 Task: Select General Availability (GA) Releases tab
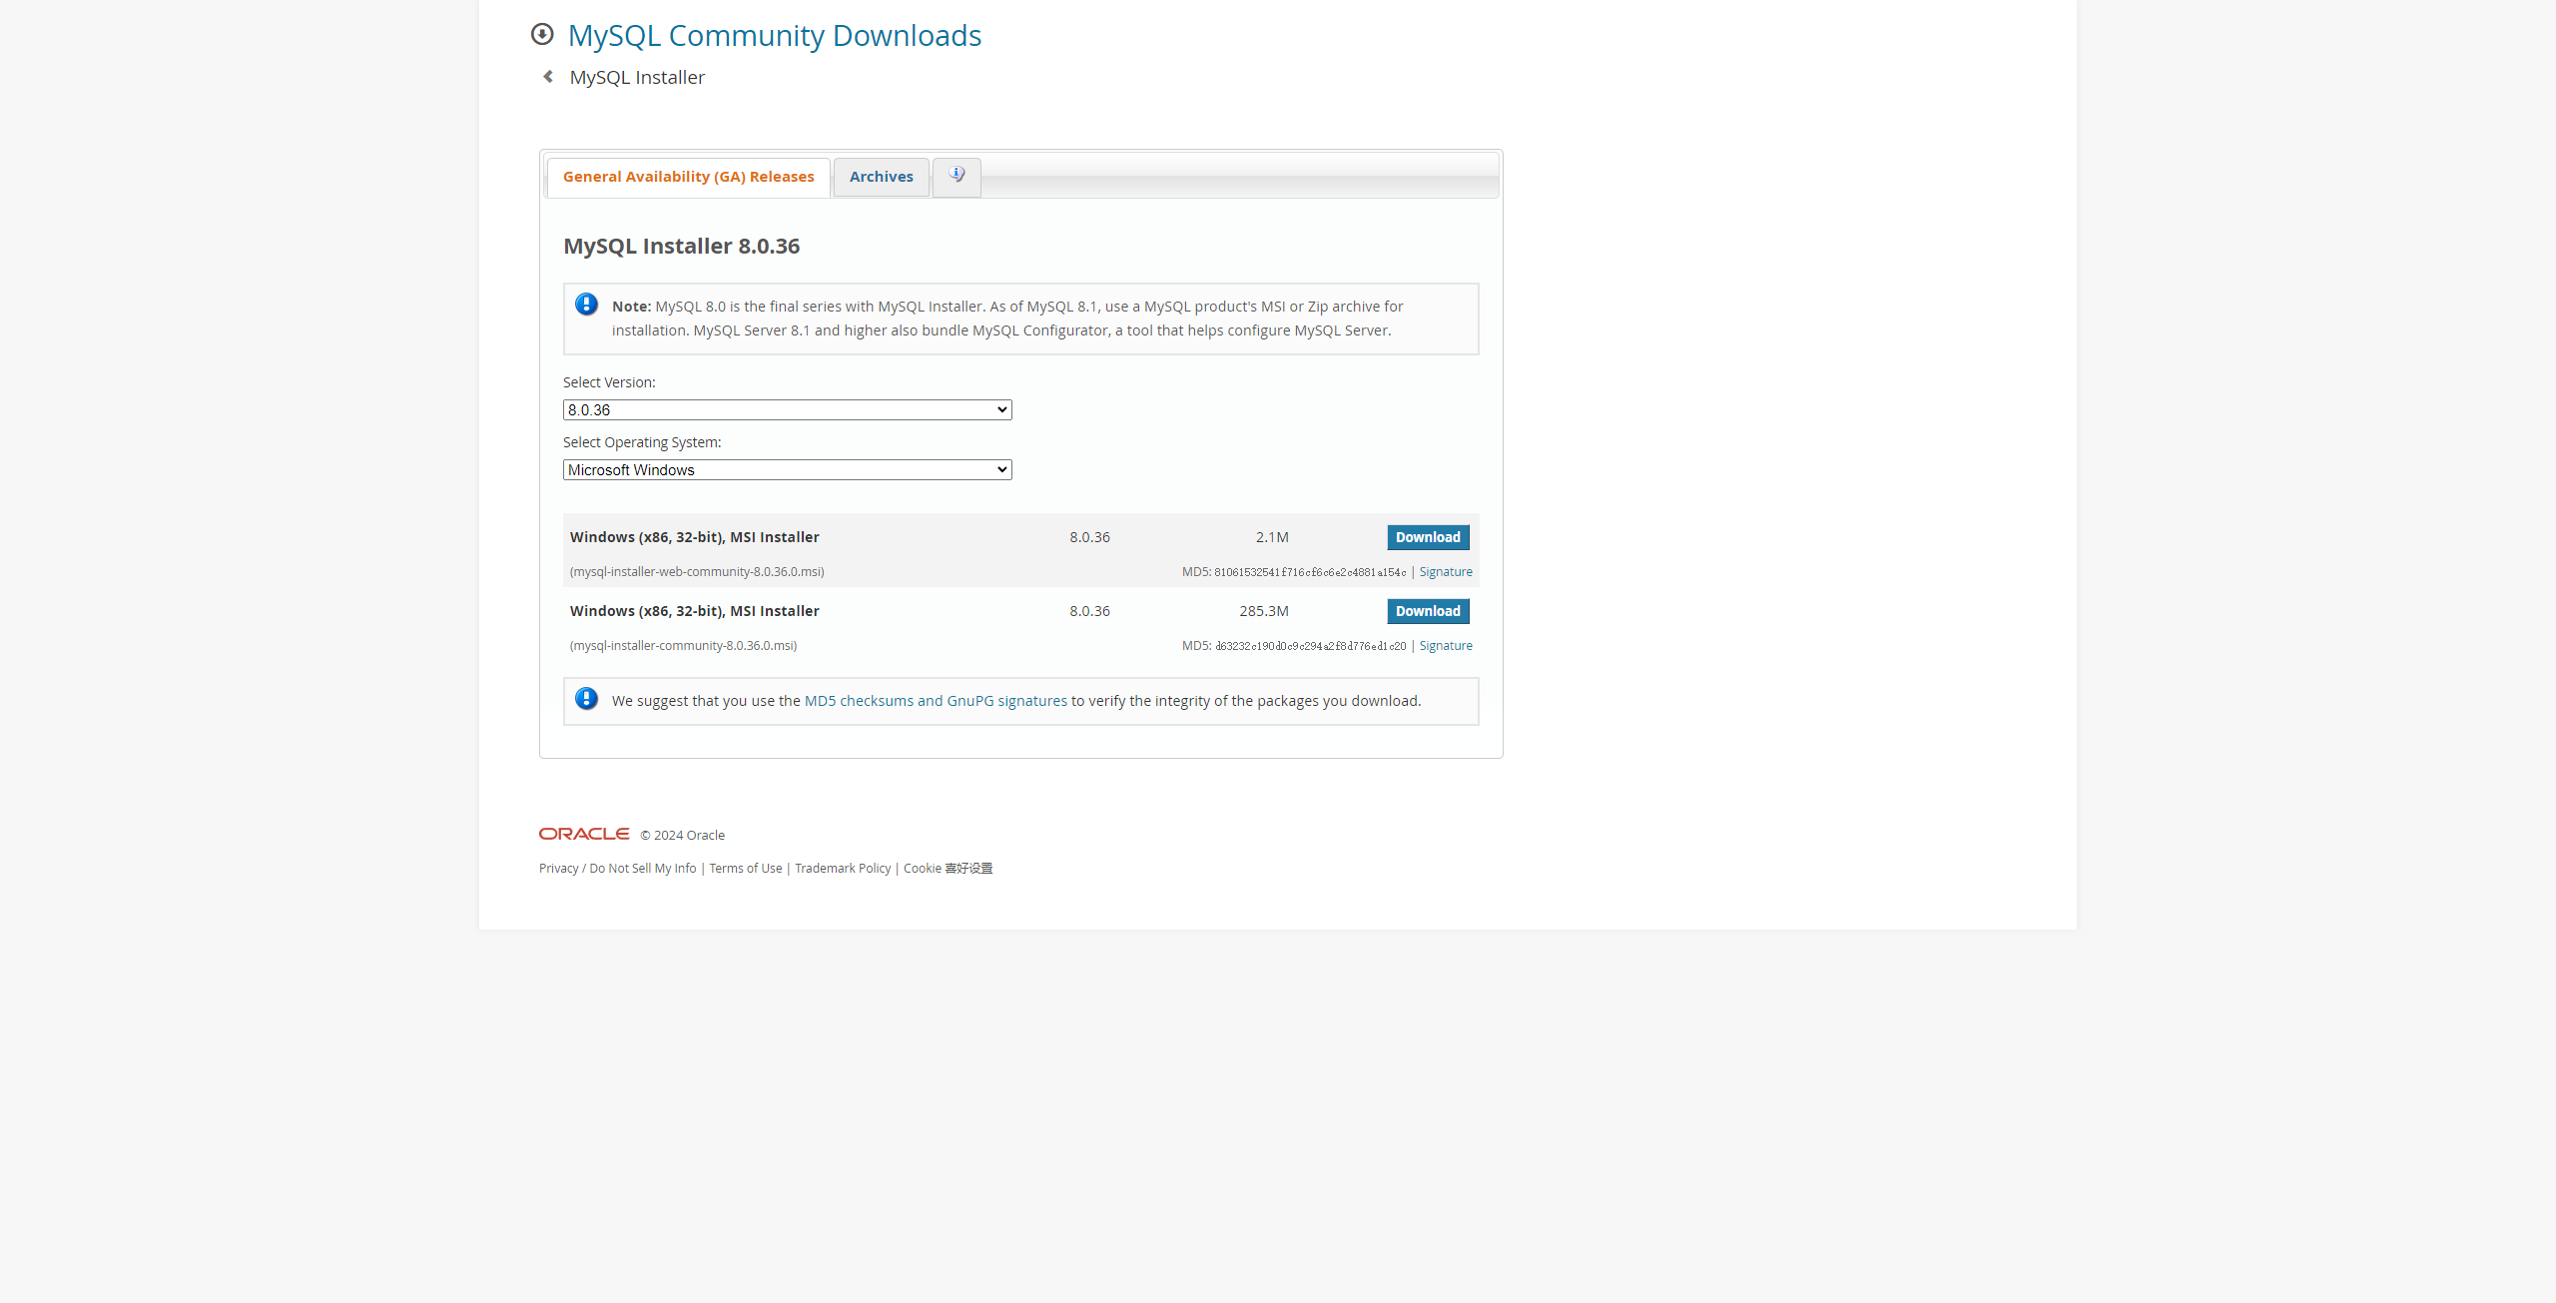688,177
